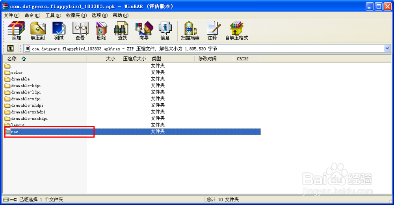
Task: Open the Help (帮助) menu
Action: coord(121,15)
